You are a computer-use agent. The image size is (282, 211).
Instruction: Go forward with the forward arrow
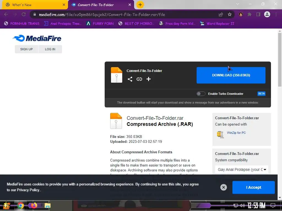pos(15,15)
